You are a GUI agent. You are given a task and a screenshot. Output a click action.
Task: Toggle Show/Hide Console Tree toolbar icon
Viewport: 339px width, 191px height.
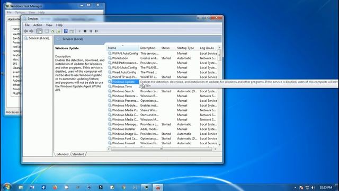(x=39, y=31)
